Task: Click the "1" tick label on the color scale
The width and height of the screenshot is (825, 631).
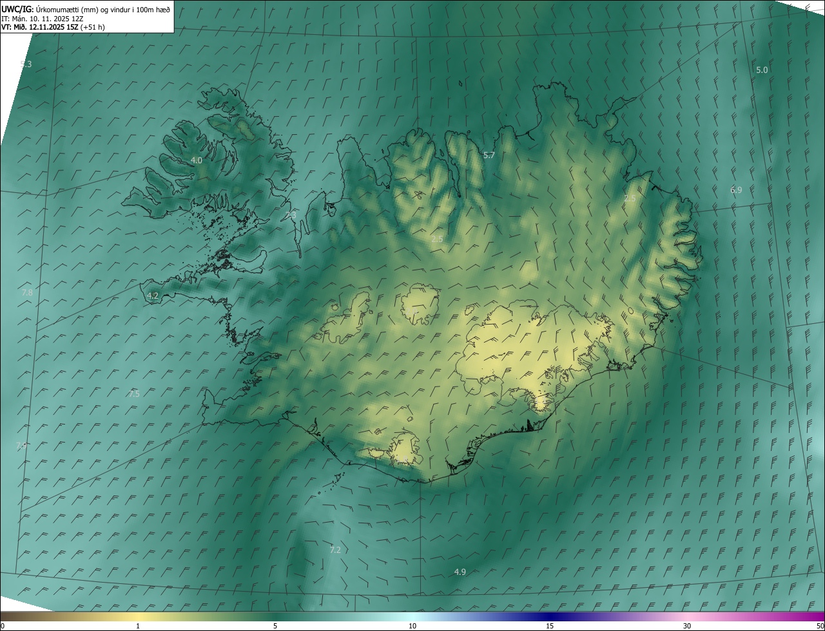Action: (x=138, y=626)
